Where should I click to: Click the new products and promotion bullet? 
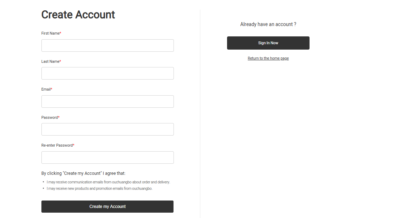click(99, 189)
